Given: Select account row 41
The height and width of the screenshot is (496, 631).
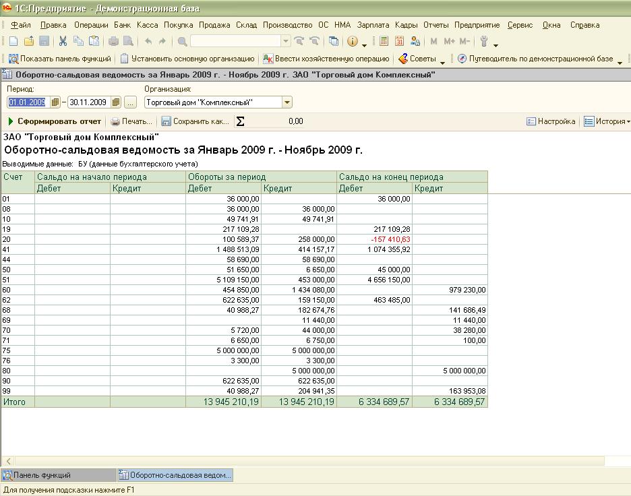Looking at the screenshot, I should pos(244,249).
